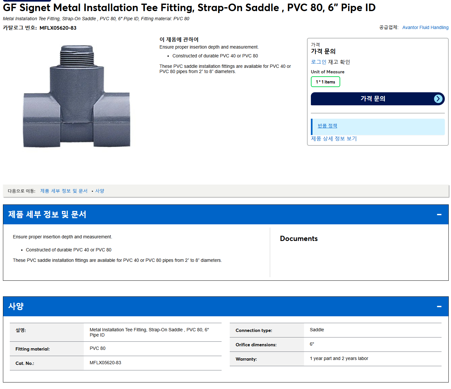View 제품 상세 정보 보기 link
Viewport: 451px width, 389px height.
pos(334,139)
